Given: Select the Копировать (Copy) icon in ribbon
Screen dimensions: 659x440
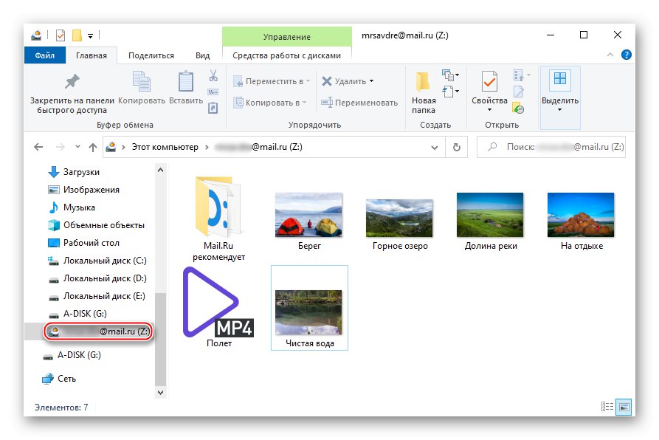Looking at the screenshot, I should (x=141, y=81).
